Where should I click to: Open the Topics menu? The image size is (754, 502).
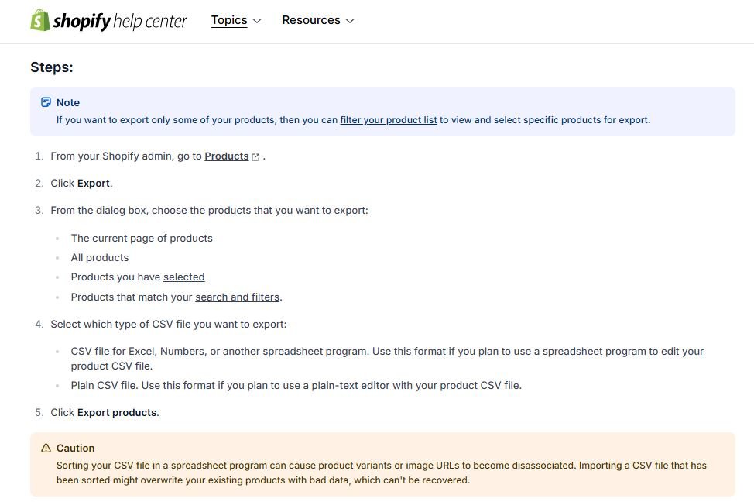[235, 20]
